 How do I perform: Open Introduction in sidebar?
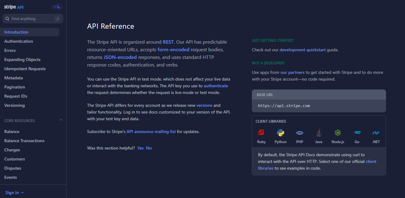[30, 32]
